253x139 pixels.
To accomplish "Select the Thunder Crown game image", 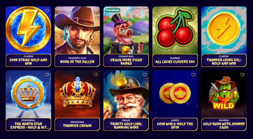I will tap(77, 94).
